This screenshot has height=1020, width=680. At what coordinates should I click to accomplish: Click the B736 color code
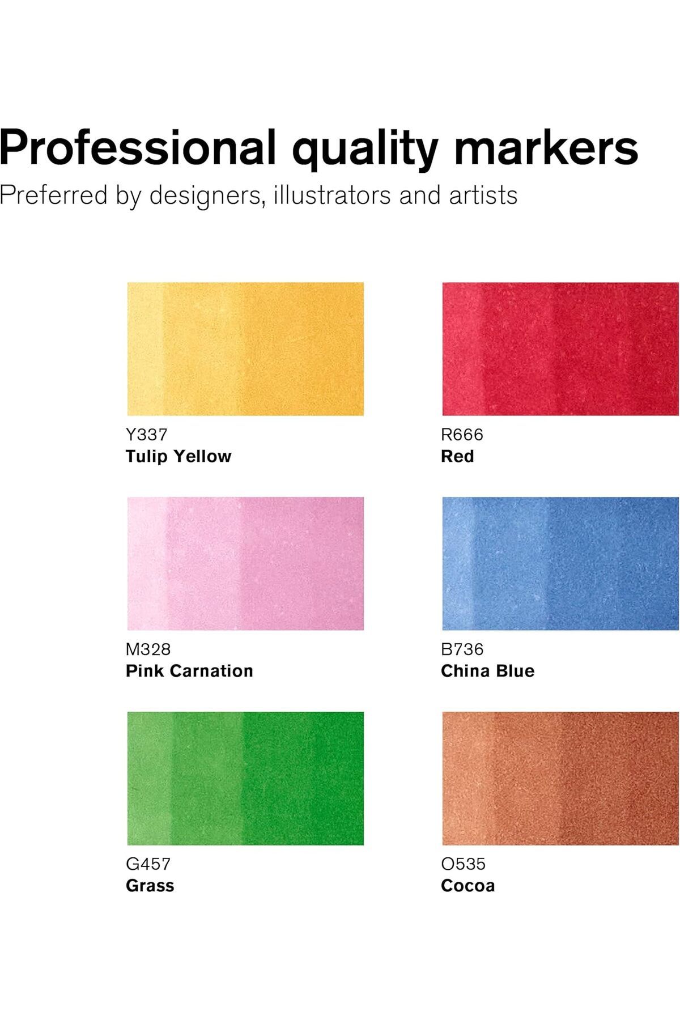tap(462, 649)
